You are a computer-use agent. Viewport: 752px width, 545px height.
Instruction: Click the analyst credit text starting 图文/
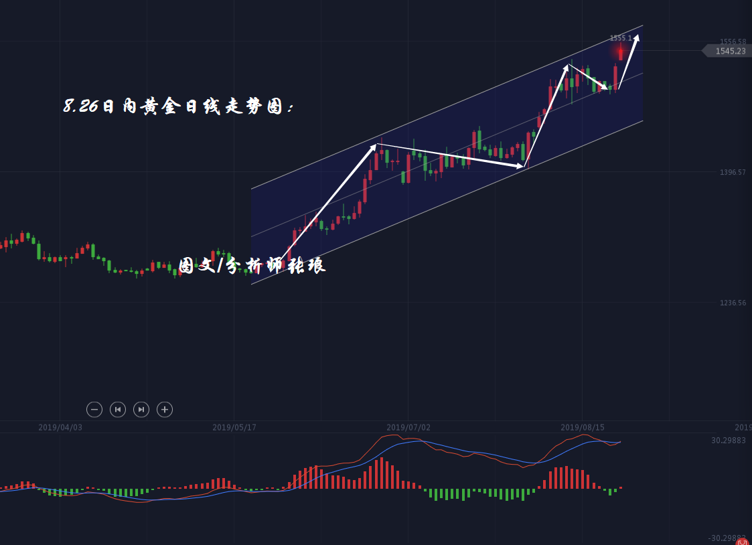click(x=252, y=265)
